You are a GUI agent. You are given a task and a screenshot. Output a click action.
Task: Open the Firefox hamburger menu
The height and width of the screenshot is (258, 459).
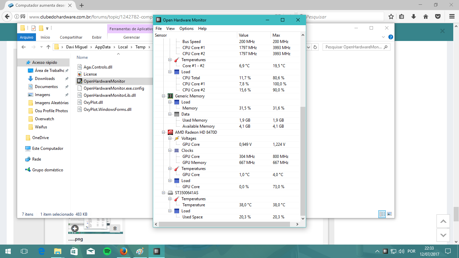point(451,16)
